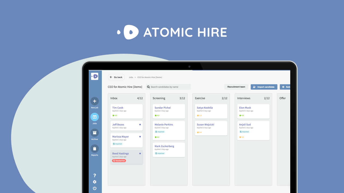The width and height of the screenshot is (344, 193).
Task: Click the Knocked Out badge on Reed Hastings
Action: point(119,161)
